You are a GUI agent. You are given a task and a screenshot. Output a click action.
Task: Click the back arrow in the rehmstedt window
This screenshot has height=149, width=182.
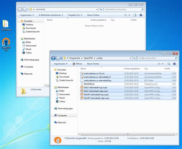click(x=20, y=9)
